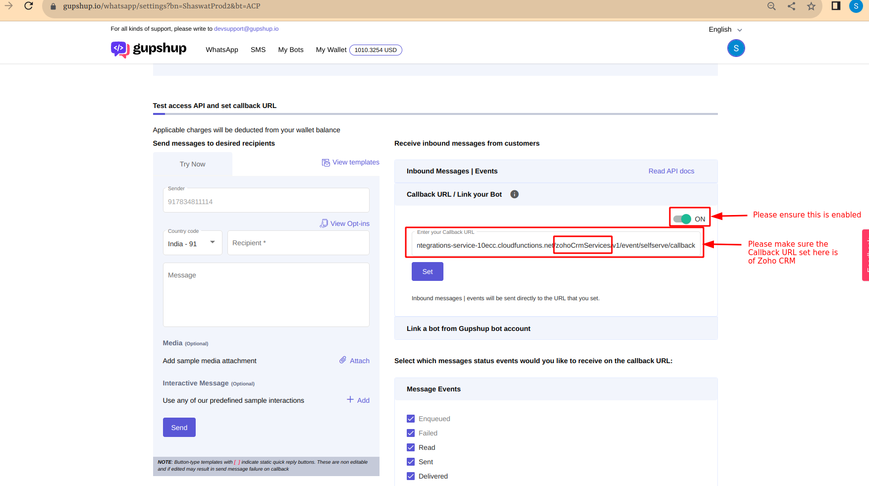This screenshot has height=486, width=869.
Task: Uncheck the Failed event checkbox
Action: point(411,433)
